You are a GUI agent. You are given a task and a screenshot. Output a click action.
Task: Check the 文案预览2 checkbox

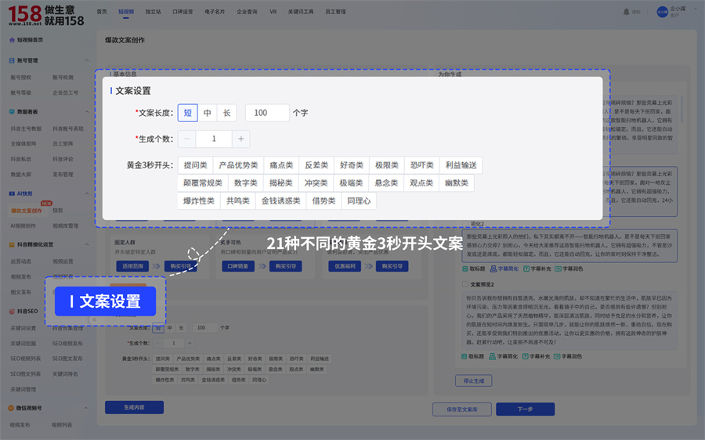click(x=466, y=285)
